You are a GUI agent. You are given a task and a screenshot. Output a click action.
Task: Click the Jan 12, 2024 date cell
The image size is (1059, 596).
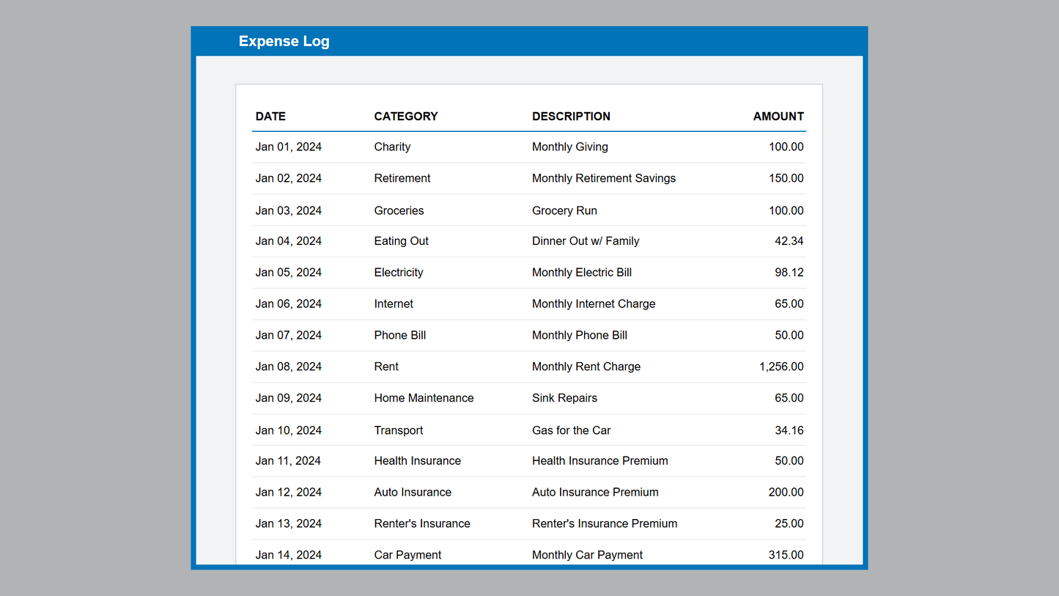click(x=289, y=492)
